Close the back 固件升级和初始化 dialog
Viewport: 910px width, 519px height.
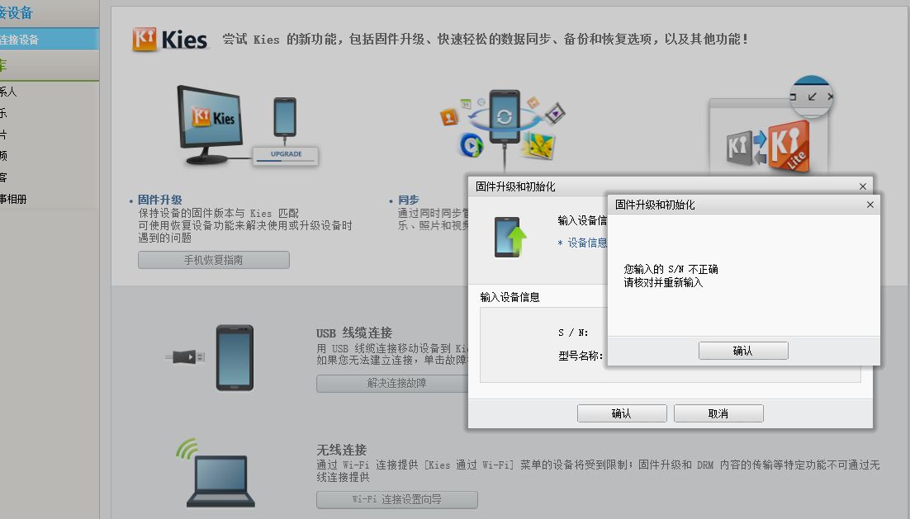[862, 186]
